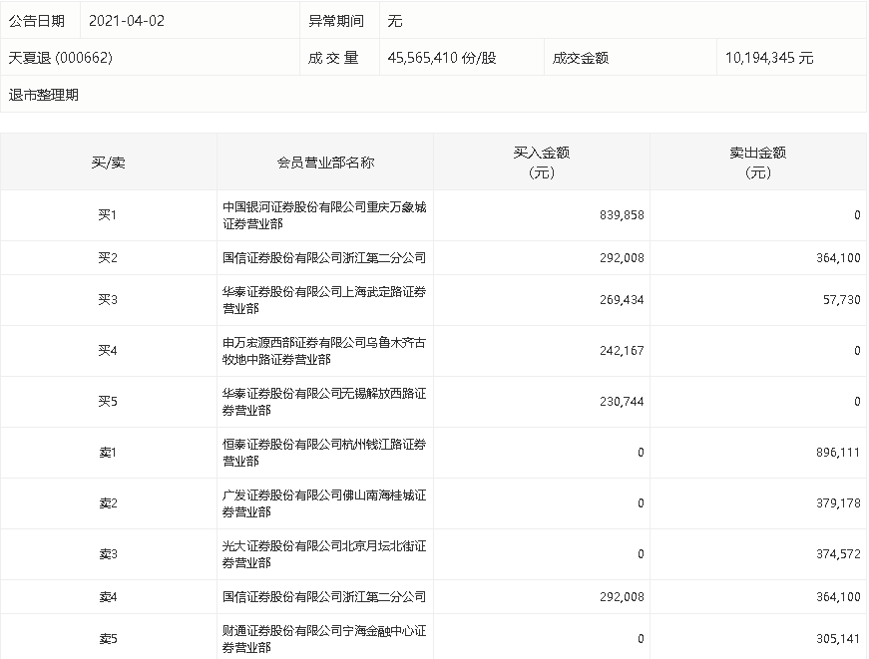Click 广发证券 佛山南海桂城 branch name
Image resolution: width=869 pixels, height=659 pixels.
(324, 503)
